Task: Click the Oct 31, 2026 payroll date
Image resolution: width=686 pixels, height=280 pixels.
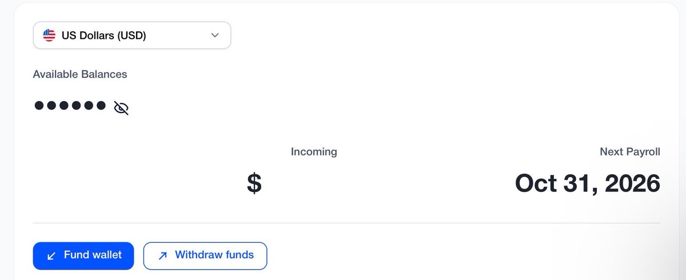Action: (x=588, y=183)
